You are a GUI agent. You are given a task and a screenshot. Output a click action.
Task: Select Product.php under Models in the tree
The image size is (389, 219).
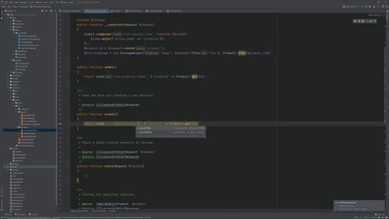[x=22, y=66]
